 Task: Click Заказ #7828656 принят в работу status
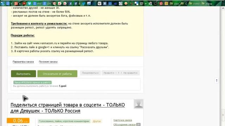coord(32,83)
